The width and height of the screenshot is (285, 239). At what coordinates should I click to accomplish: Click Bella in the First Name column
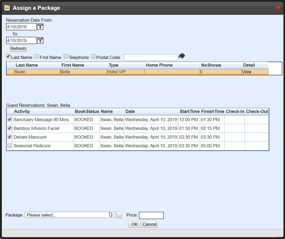coord(65,72)
